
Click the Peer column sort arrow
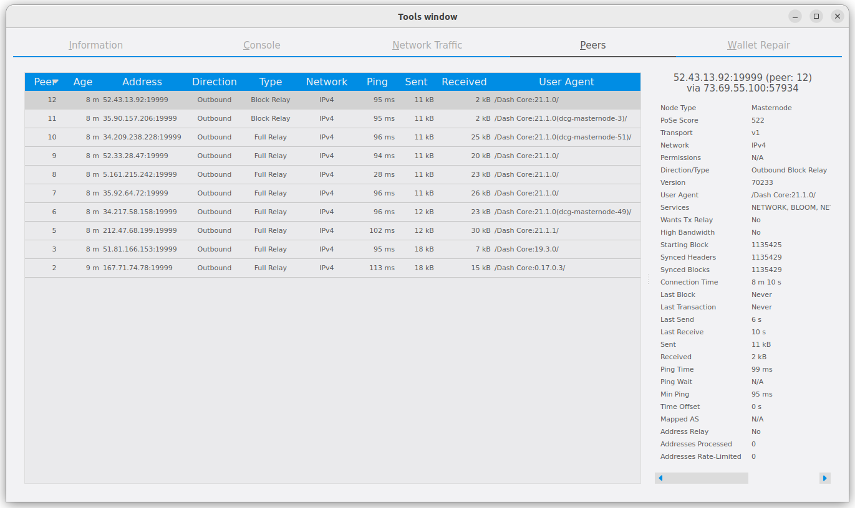coord(56,82)
